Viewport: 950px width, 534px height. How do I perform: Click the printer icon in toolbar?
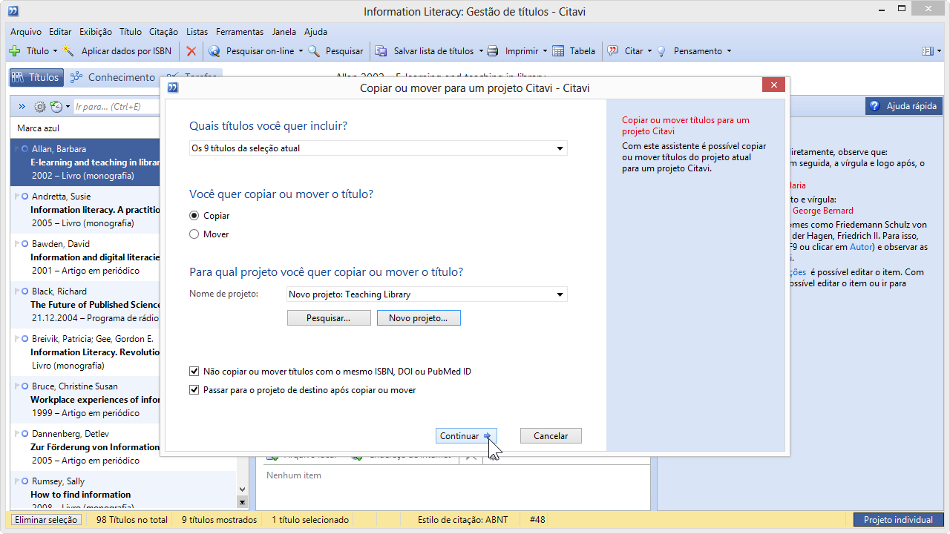coord(493,51)
